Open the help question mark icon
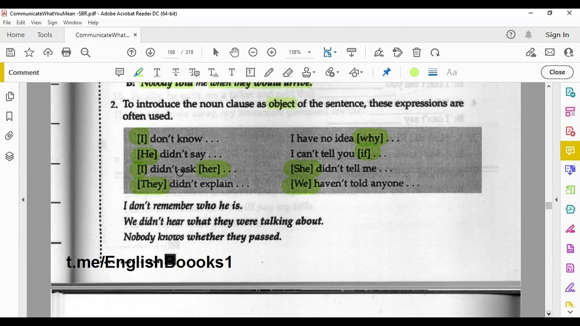 (x=511, y=35)
